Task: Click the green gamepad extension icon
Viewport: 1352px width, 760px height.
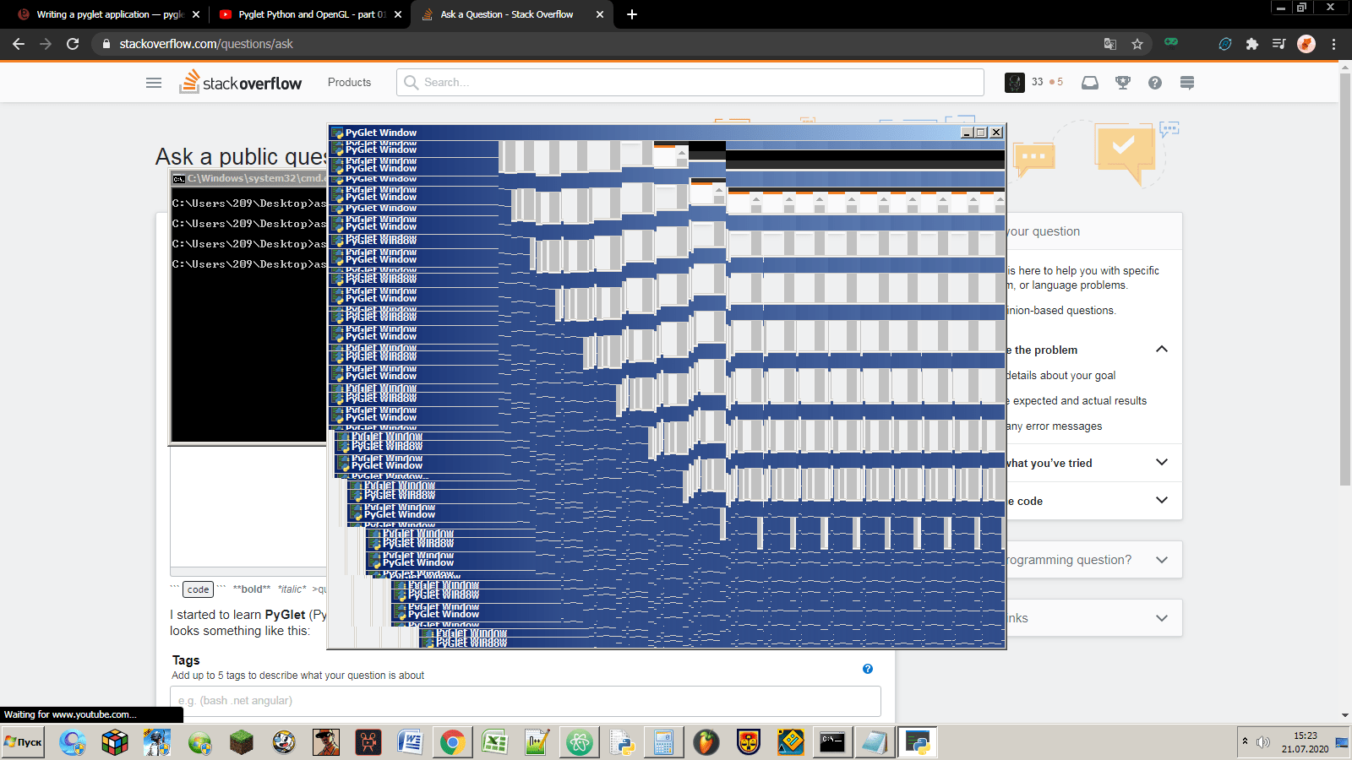Action: point(1171,42)
